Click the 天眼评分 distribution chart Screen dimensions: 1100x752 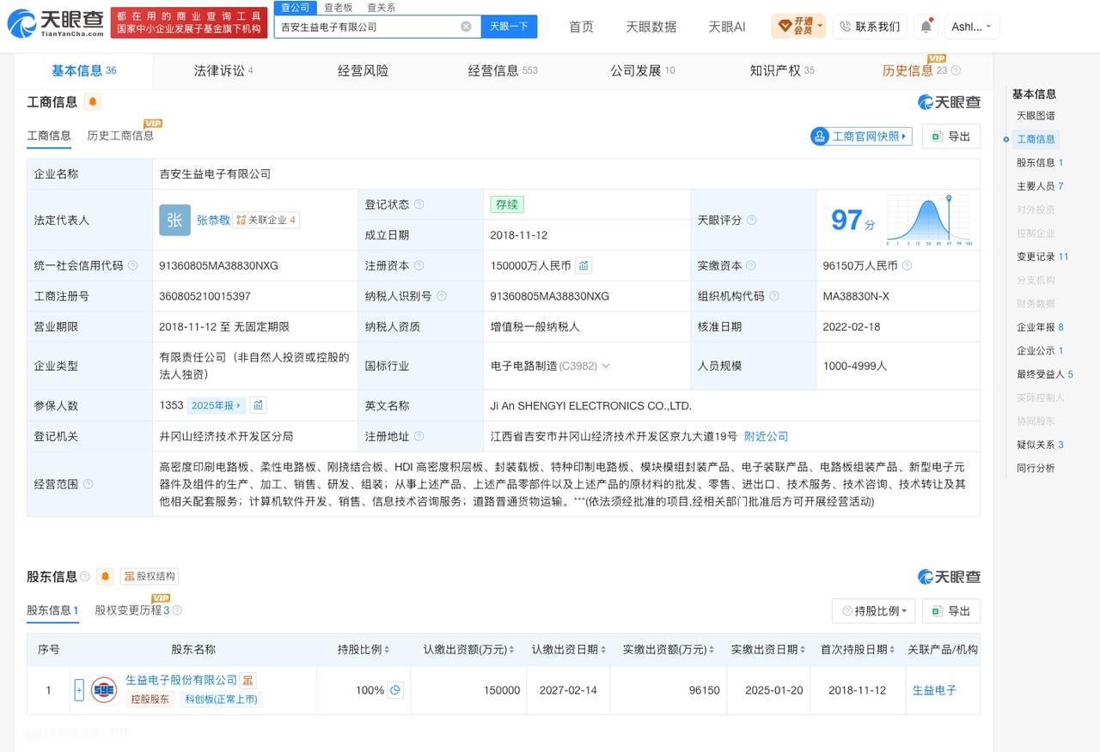point(928,220)
